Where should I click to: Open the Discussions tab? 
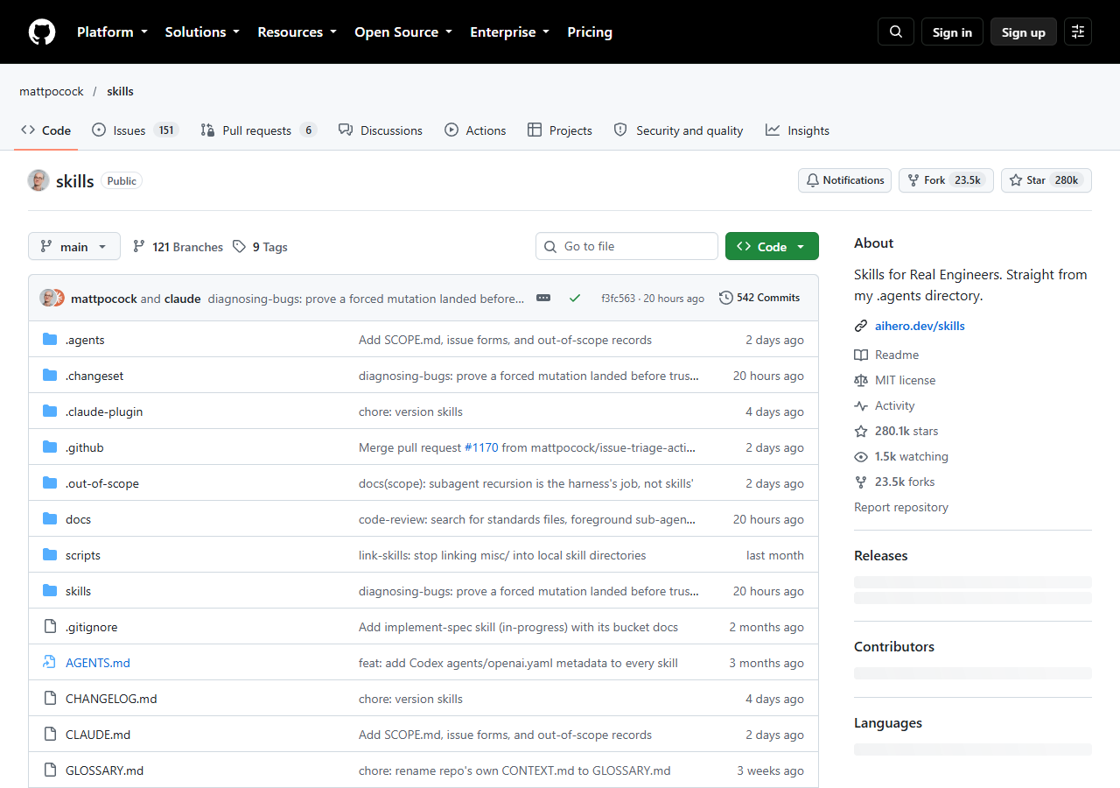coord(381,130)
